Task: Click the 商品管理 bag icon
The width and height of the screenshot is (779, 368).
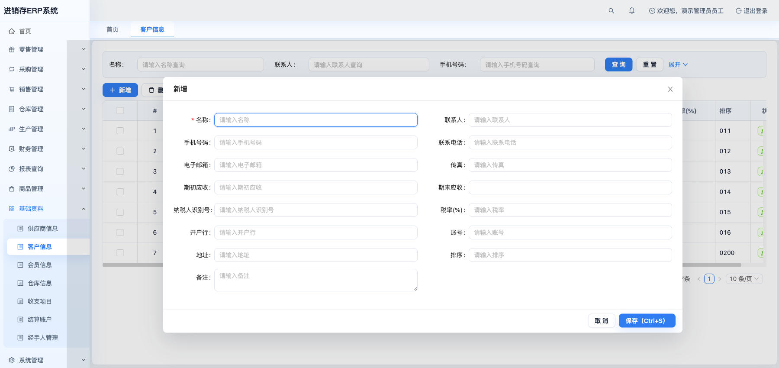Action: point(12,189)
